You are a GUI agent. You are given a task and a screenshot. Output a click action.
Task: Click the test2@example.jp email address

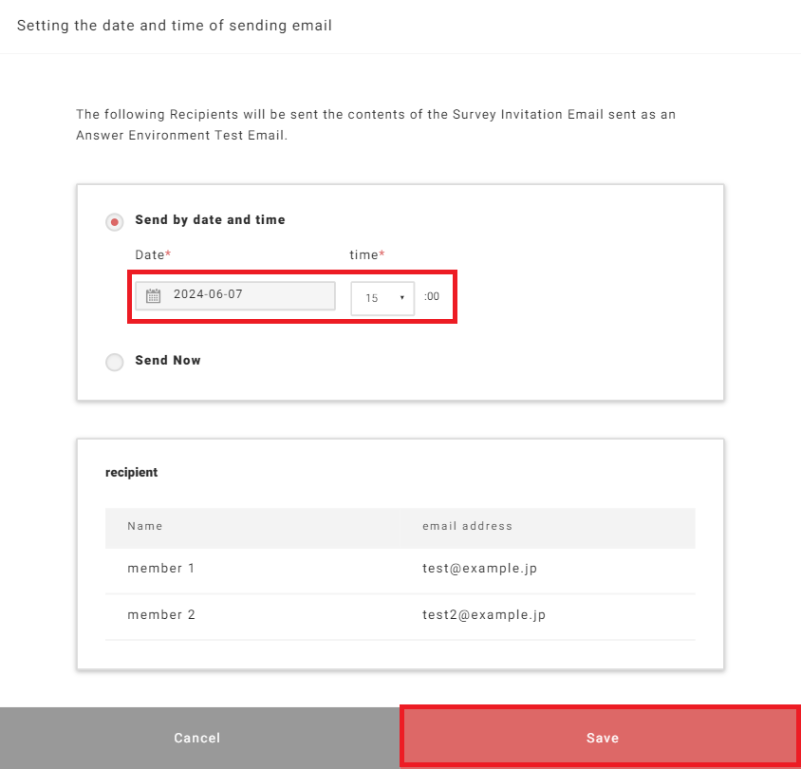(484, 614)
